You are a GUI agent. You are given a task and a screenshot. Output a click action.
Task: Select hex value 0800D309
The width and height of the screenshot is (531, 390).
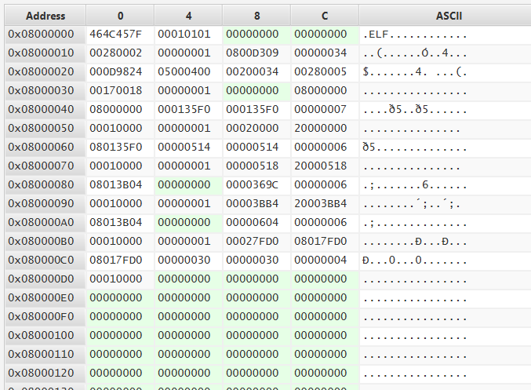coord(256,53)
